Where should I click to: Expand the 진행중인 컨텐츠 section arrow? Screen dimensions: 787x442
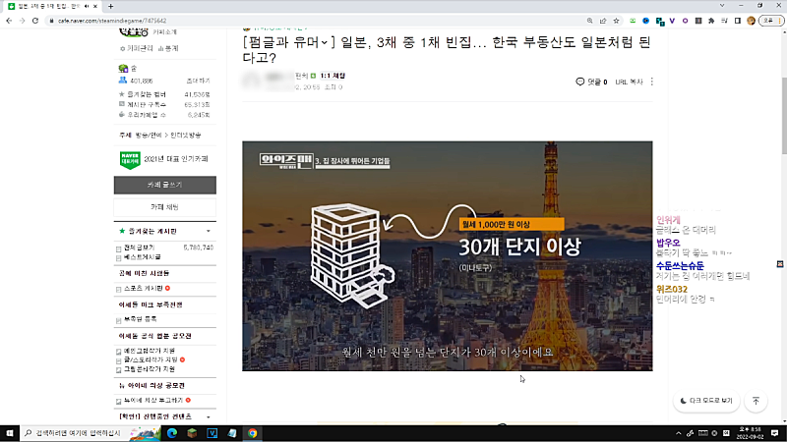coord(209,416)
